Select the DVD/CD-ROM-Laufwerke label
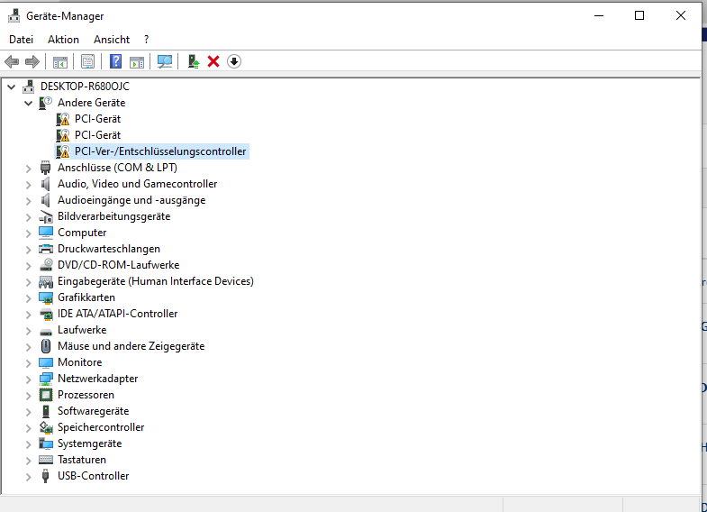 click(x=118, y=265)
